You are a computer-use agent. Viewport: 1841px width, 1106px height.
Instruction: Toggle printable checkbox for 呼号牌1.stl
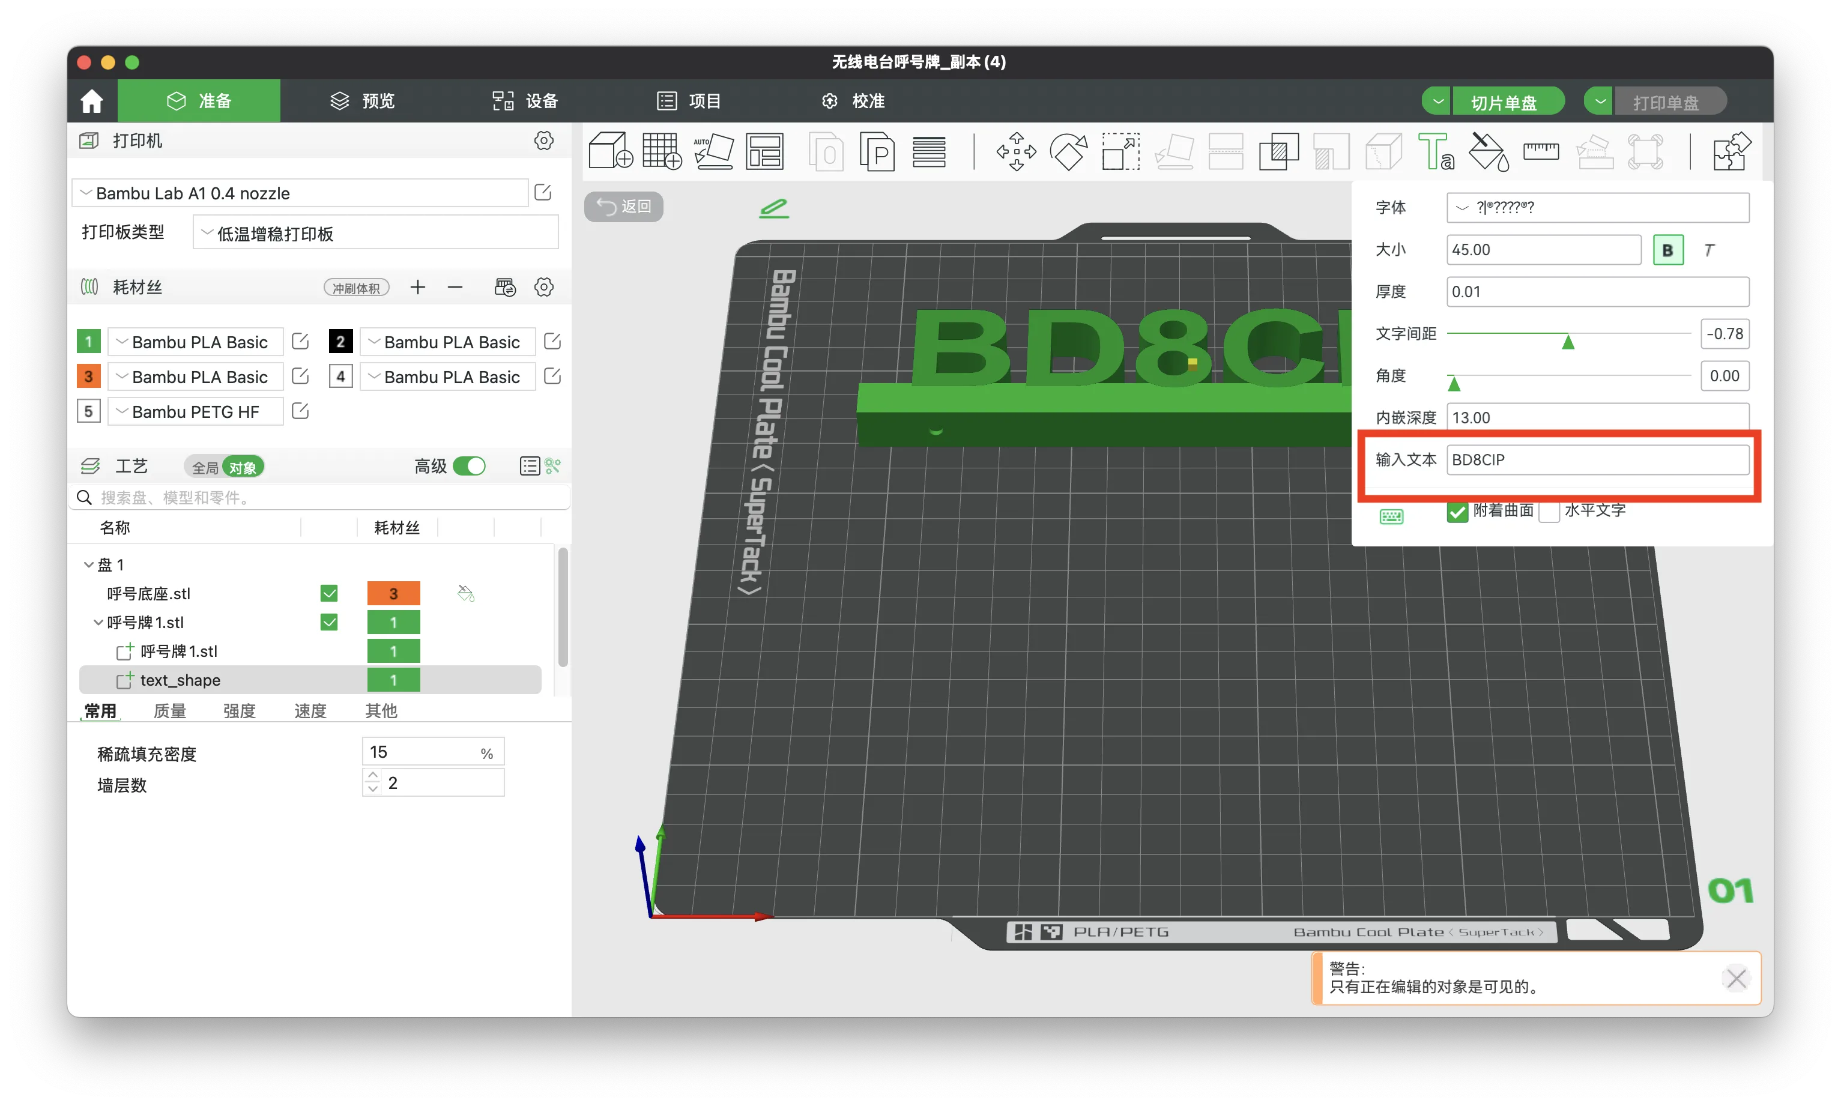coord(328,621)
